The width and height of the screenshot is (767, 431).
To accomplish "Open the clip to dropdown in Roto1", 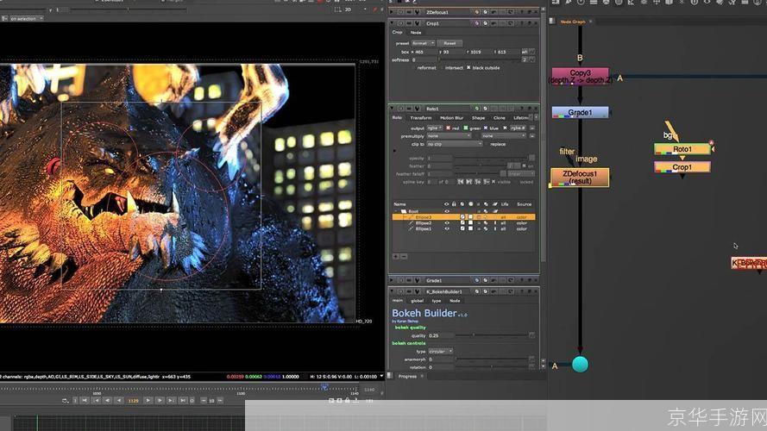I will (455, 144).
